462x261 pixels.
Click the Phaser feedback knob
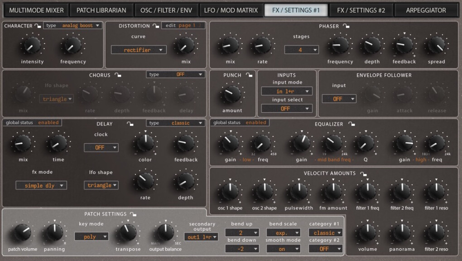[404, 46]
